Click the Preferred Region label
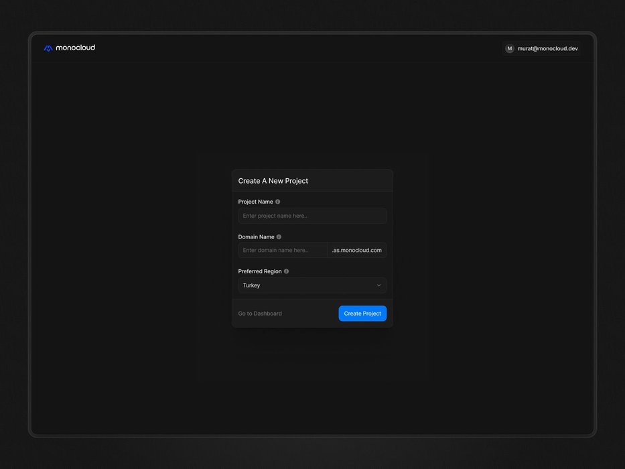Image resolution: width=625 pixels, height=469 pixels. point(260,271)
